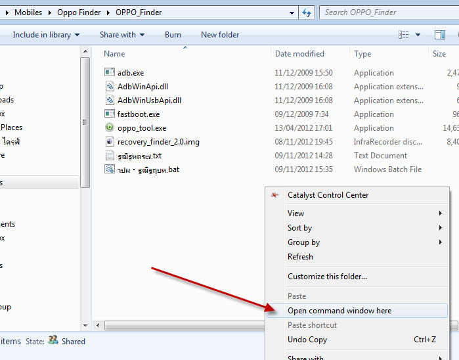Expand the arrow before Mobiles breadcrumb

click(x=7, y=12)
